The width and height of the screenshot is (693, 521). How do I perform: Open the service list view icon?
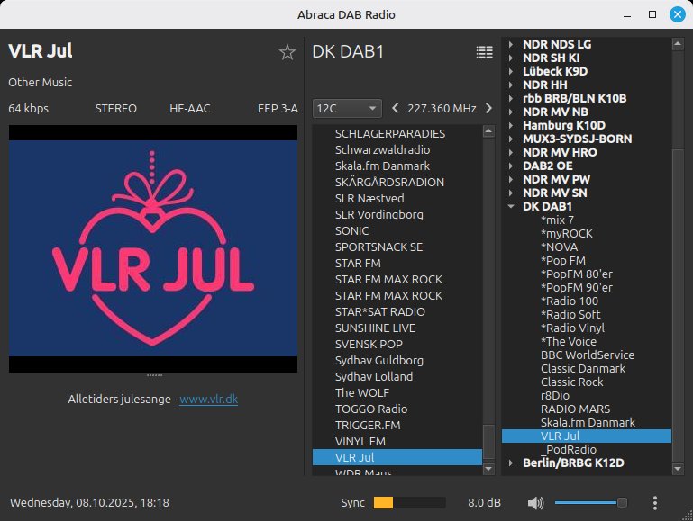click(485, 52)
